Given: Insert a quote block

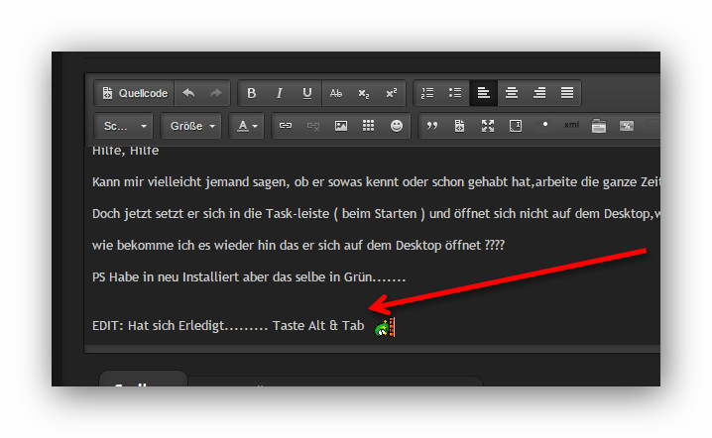Looking at the screenshot, I should point(431,126).
